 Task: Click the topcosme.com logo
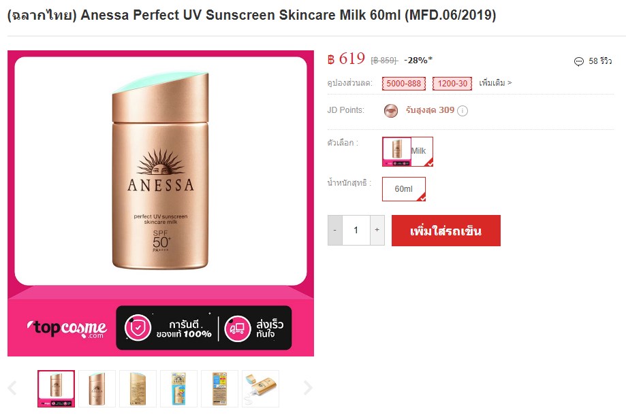coord(67,329)
